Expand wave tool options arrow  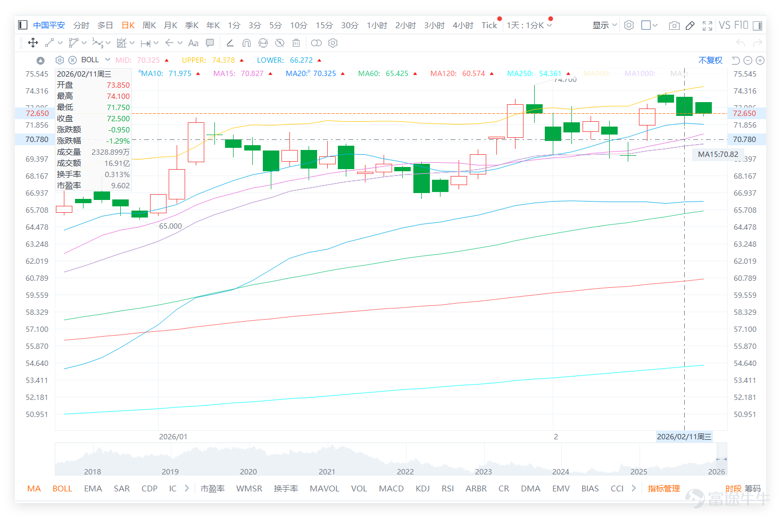tap(108, 43)
